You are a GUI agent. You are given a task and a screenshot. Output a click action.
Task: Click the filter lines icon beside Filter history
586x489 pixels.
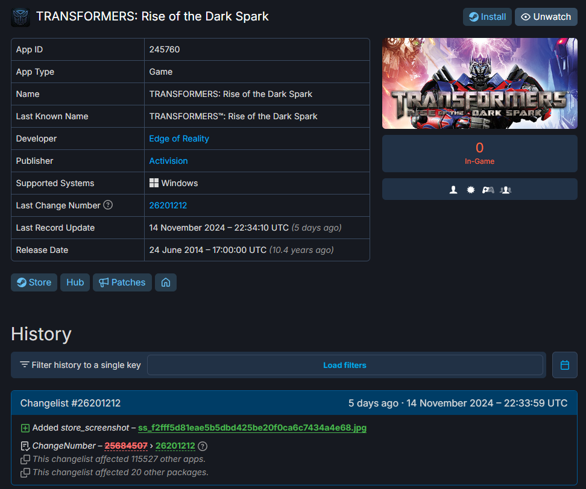click(25, 364)
